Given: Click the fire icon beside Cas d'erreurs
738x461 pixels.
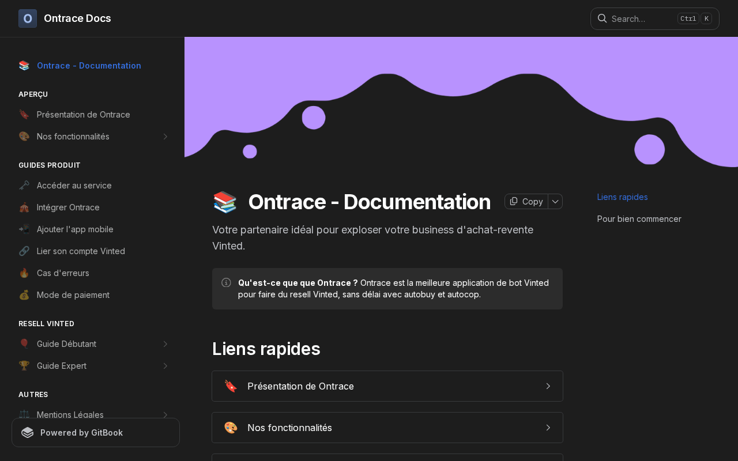Looking at the screenshot, I should point(24,273).
